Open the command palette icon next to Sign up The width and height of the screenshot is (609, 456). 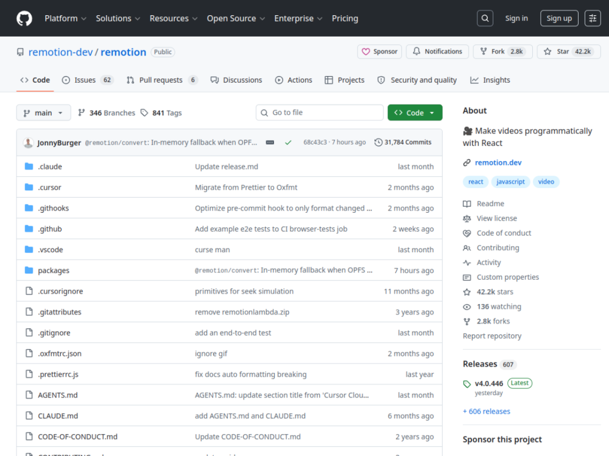pos(592,18)
